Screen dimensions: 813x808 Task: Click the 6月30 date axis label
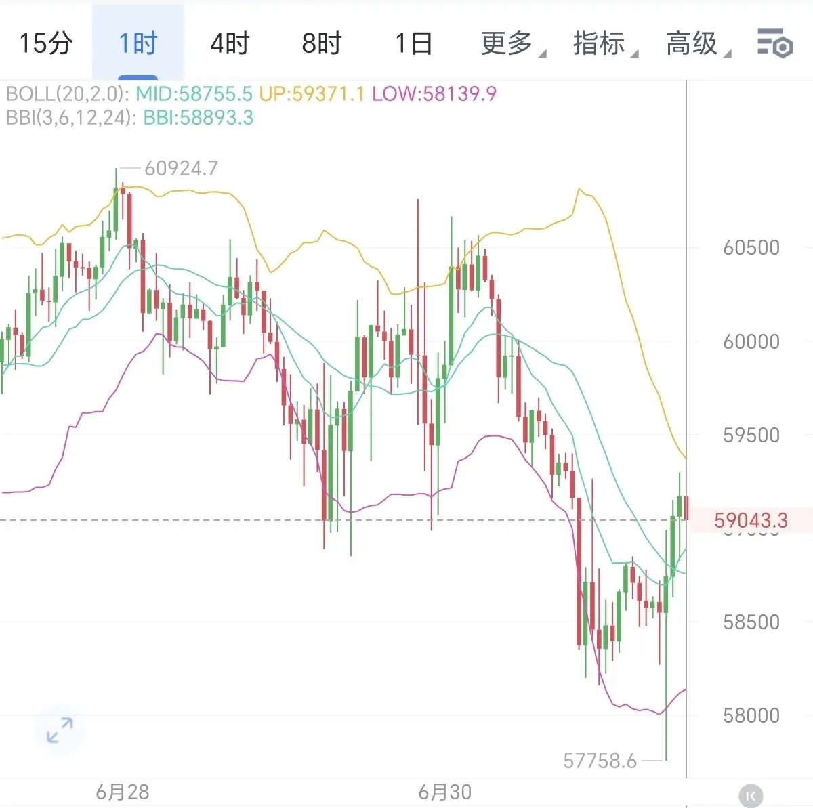[x=445, y=792]
